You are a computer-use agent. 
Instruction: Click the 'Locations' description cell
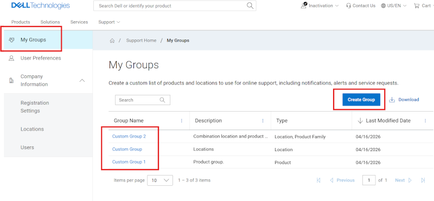(x=203, y=149)
